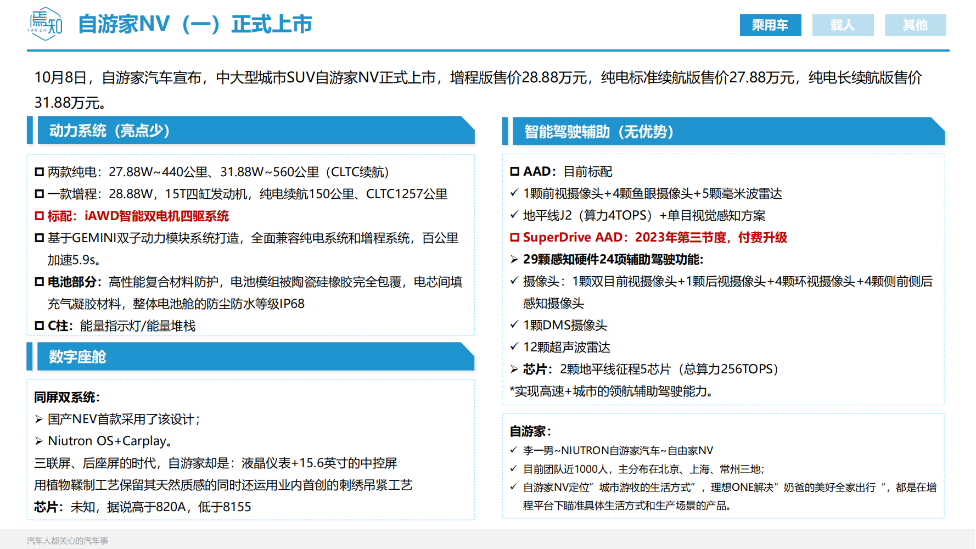Click the line C柱：能量指示灯/能量堆栈
Screen dimensions: 976x549
tap(115, 326)
